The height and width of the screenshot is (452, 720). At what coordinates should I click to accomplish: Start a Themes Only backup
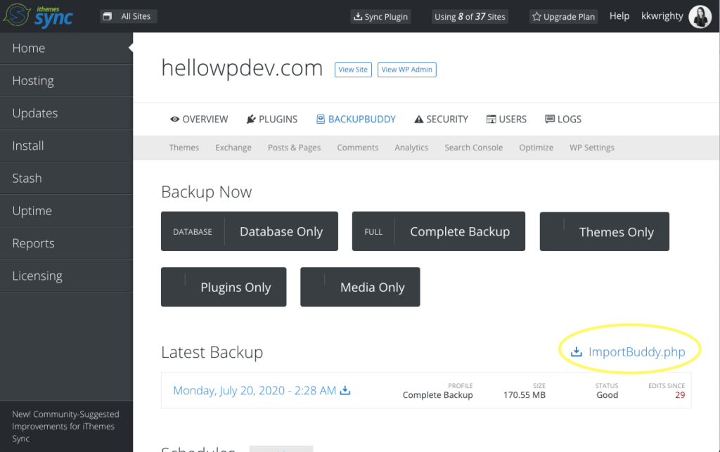[604, 231]
